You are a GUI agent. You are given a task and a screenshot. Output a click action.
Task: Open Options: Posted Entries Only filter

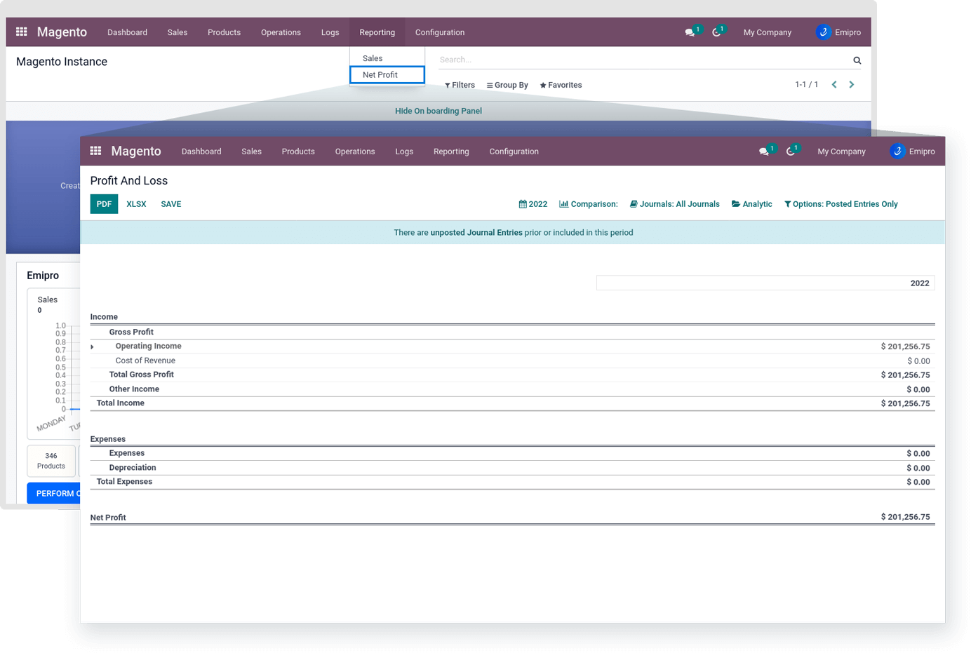tap(841, 204)
